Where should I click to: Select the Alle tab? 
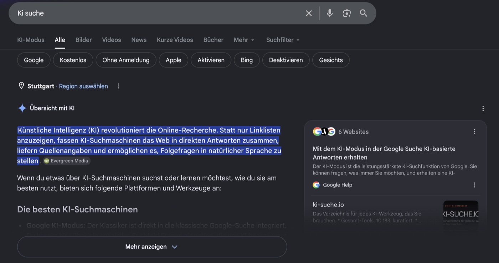coord(60,40)
